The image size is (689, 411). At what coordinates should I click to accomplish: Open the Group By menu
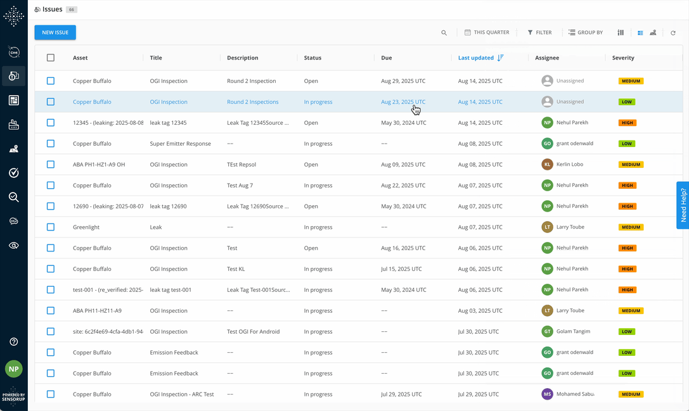586,32
